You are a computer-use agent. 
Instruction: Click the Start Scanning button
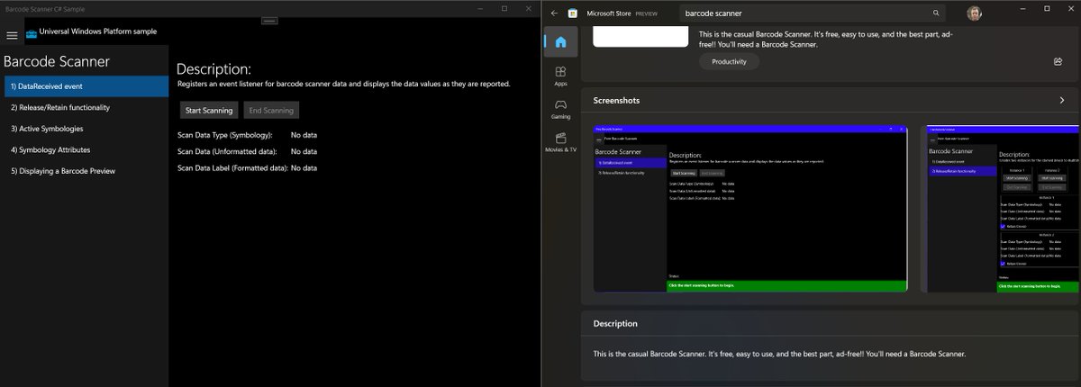pyautogui.click(x=209, y=110)
